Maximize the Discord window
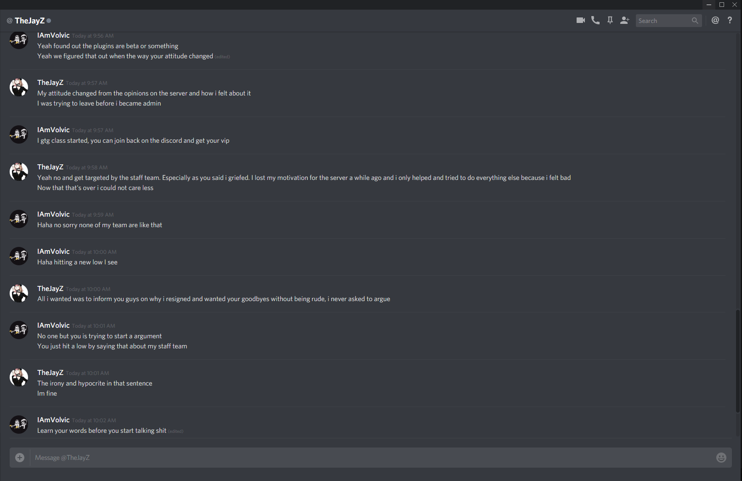The image size is (742, 481). (x=722, y=5)
